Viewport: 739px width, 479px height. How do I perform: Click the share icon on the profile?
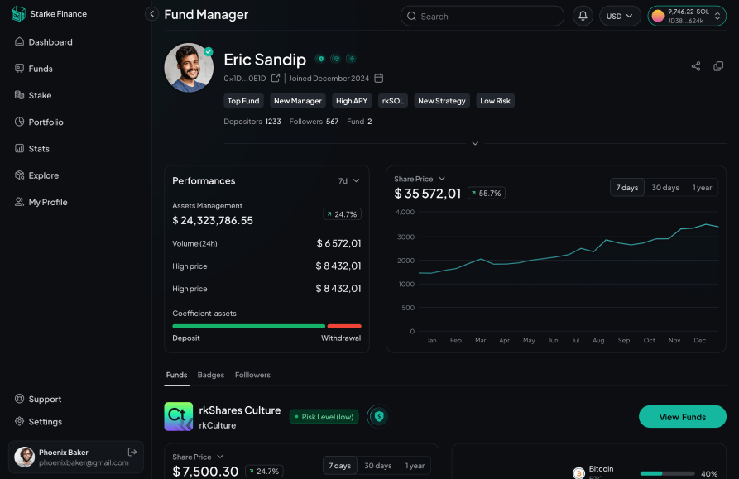[696, 66]
